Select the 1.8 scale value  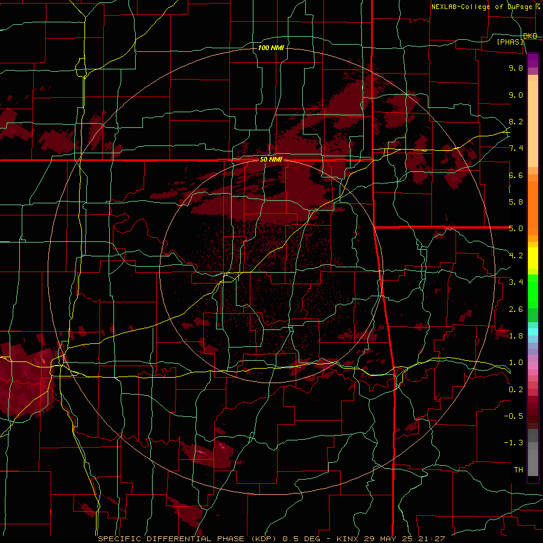click(516, 336)
